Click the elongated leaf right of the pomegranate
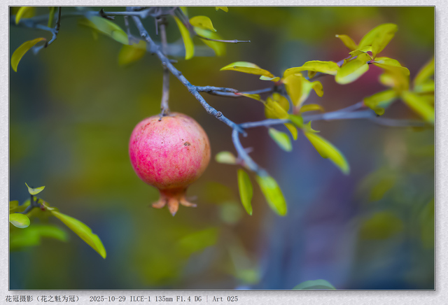Screen dimensions: 448x305 click(x=244, y=190)
